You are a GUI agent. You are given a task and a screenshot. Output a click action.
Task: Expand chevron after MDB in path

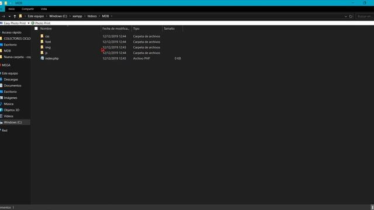coord(112,16)
